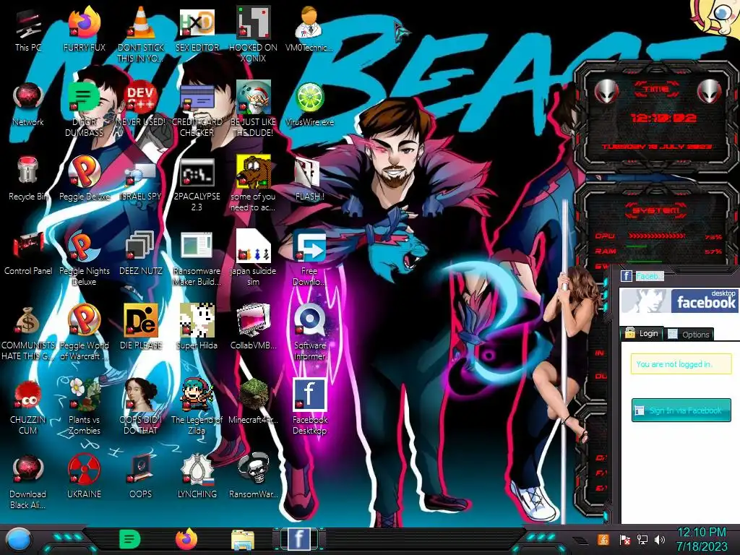Open RansomWar skull icon

(253, 477)
